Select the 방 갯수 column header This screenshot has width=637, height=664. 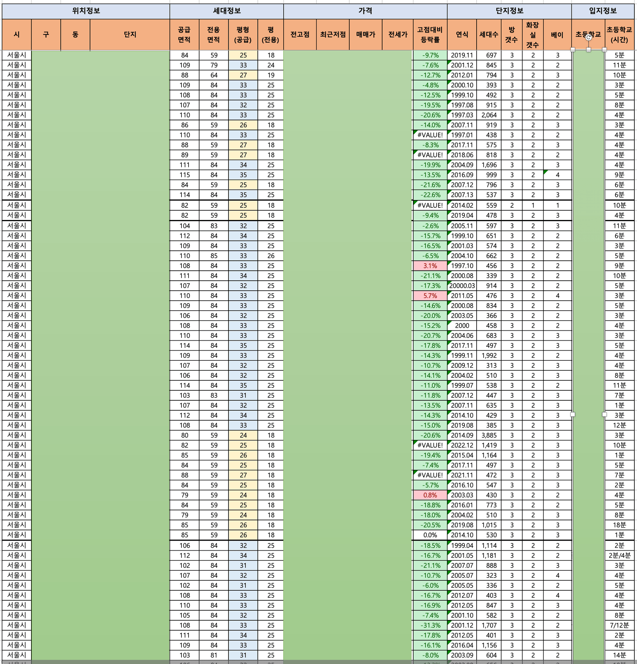pos(512,34)
